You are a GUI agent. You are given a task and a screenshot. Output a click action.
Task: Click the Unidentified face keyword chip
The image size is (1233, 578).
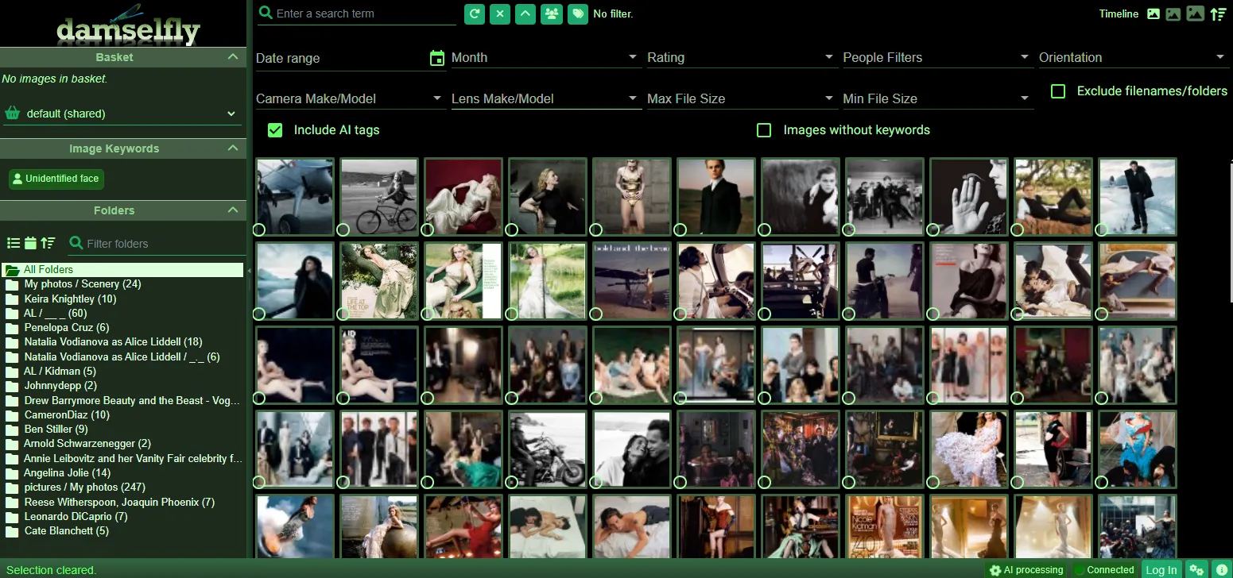tap(56, 179)
